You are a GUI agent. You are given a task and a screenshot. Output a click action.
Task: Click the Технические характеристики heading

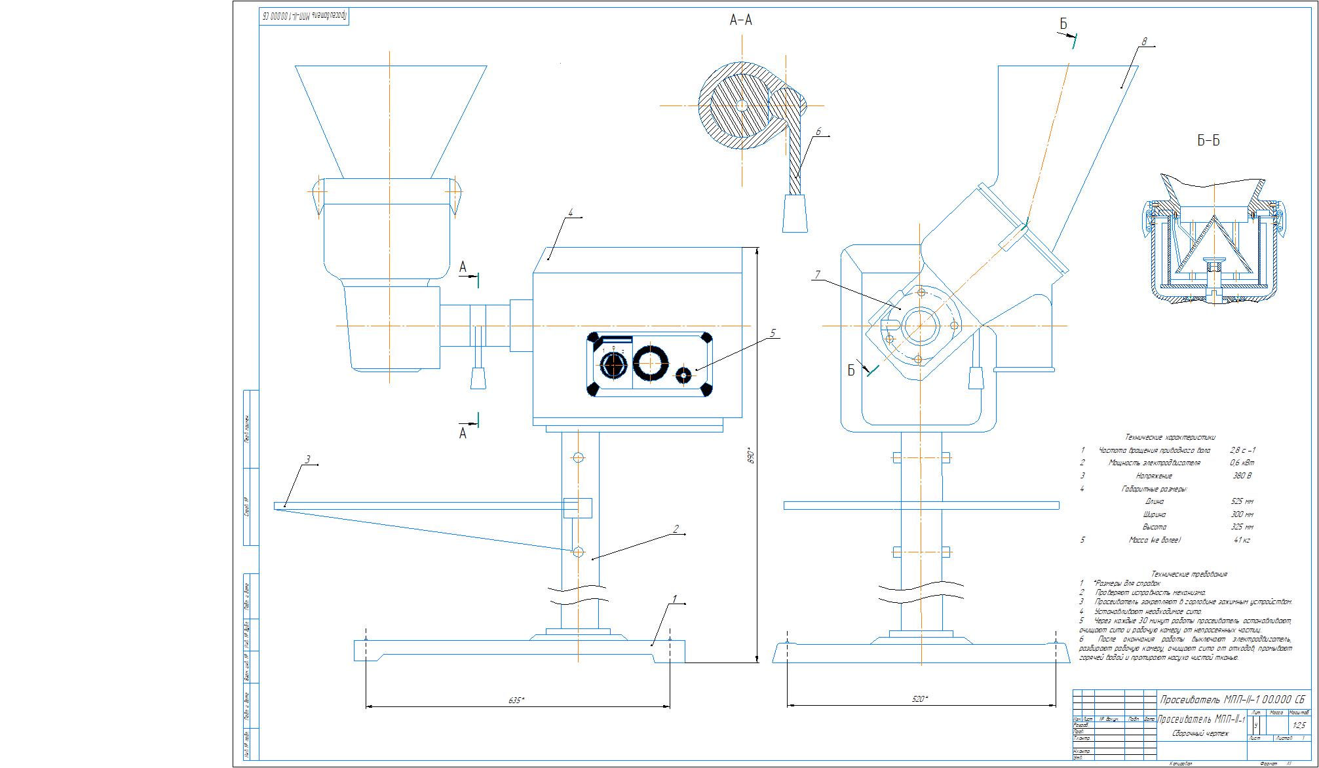(x=1170, y=437)
